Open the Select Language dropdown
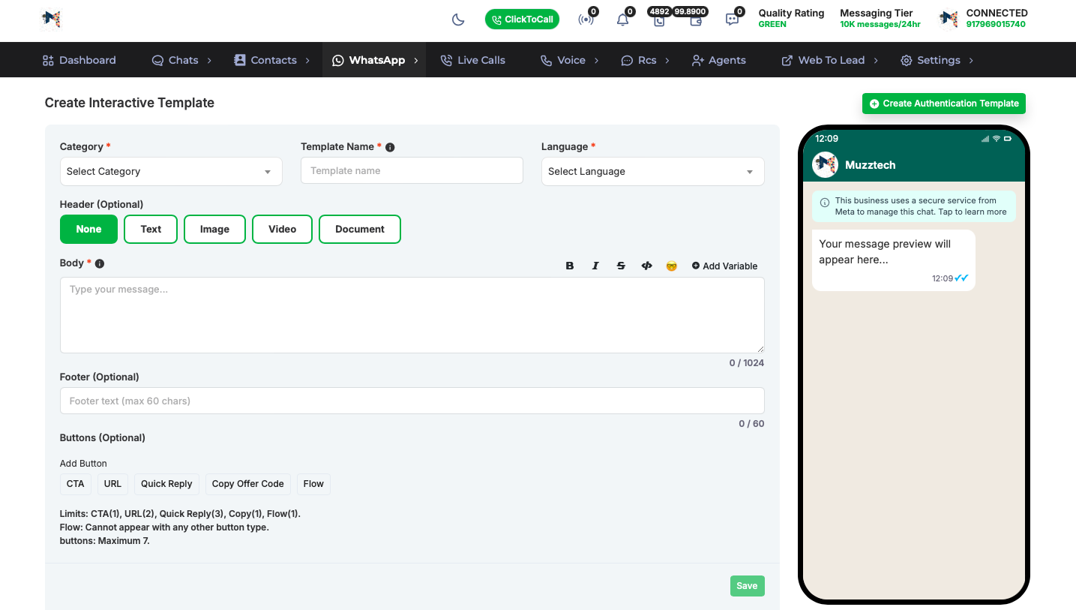The height and width of the screenshot is (610, 1076). click(x=652, y=171)
